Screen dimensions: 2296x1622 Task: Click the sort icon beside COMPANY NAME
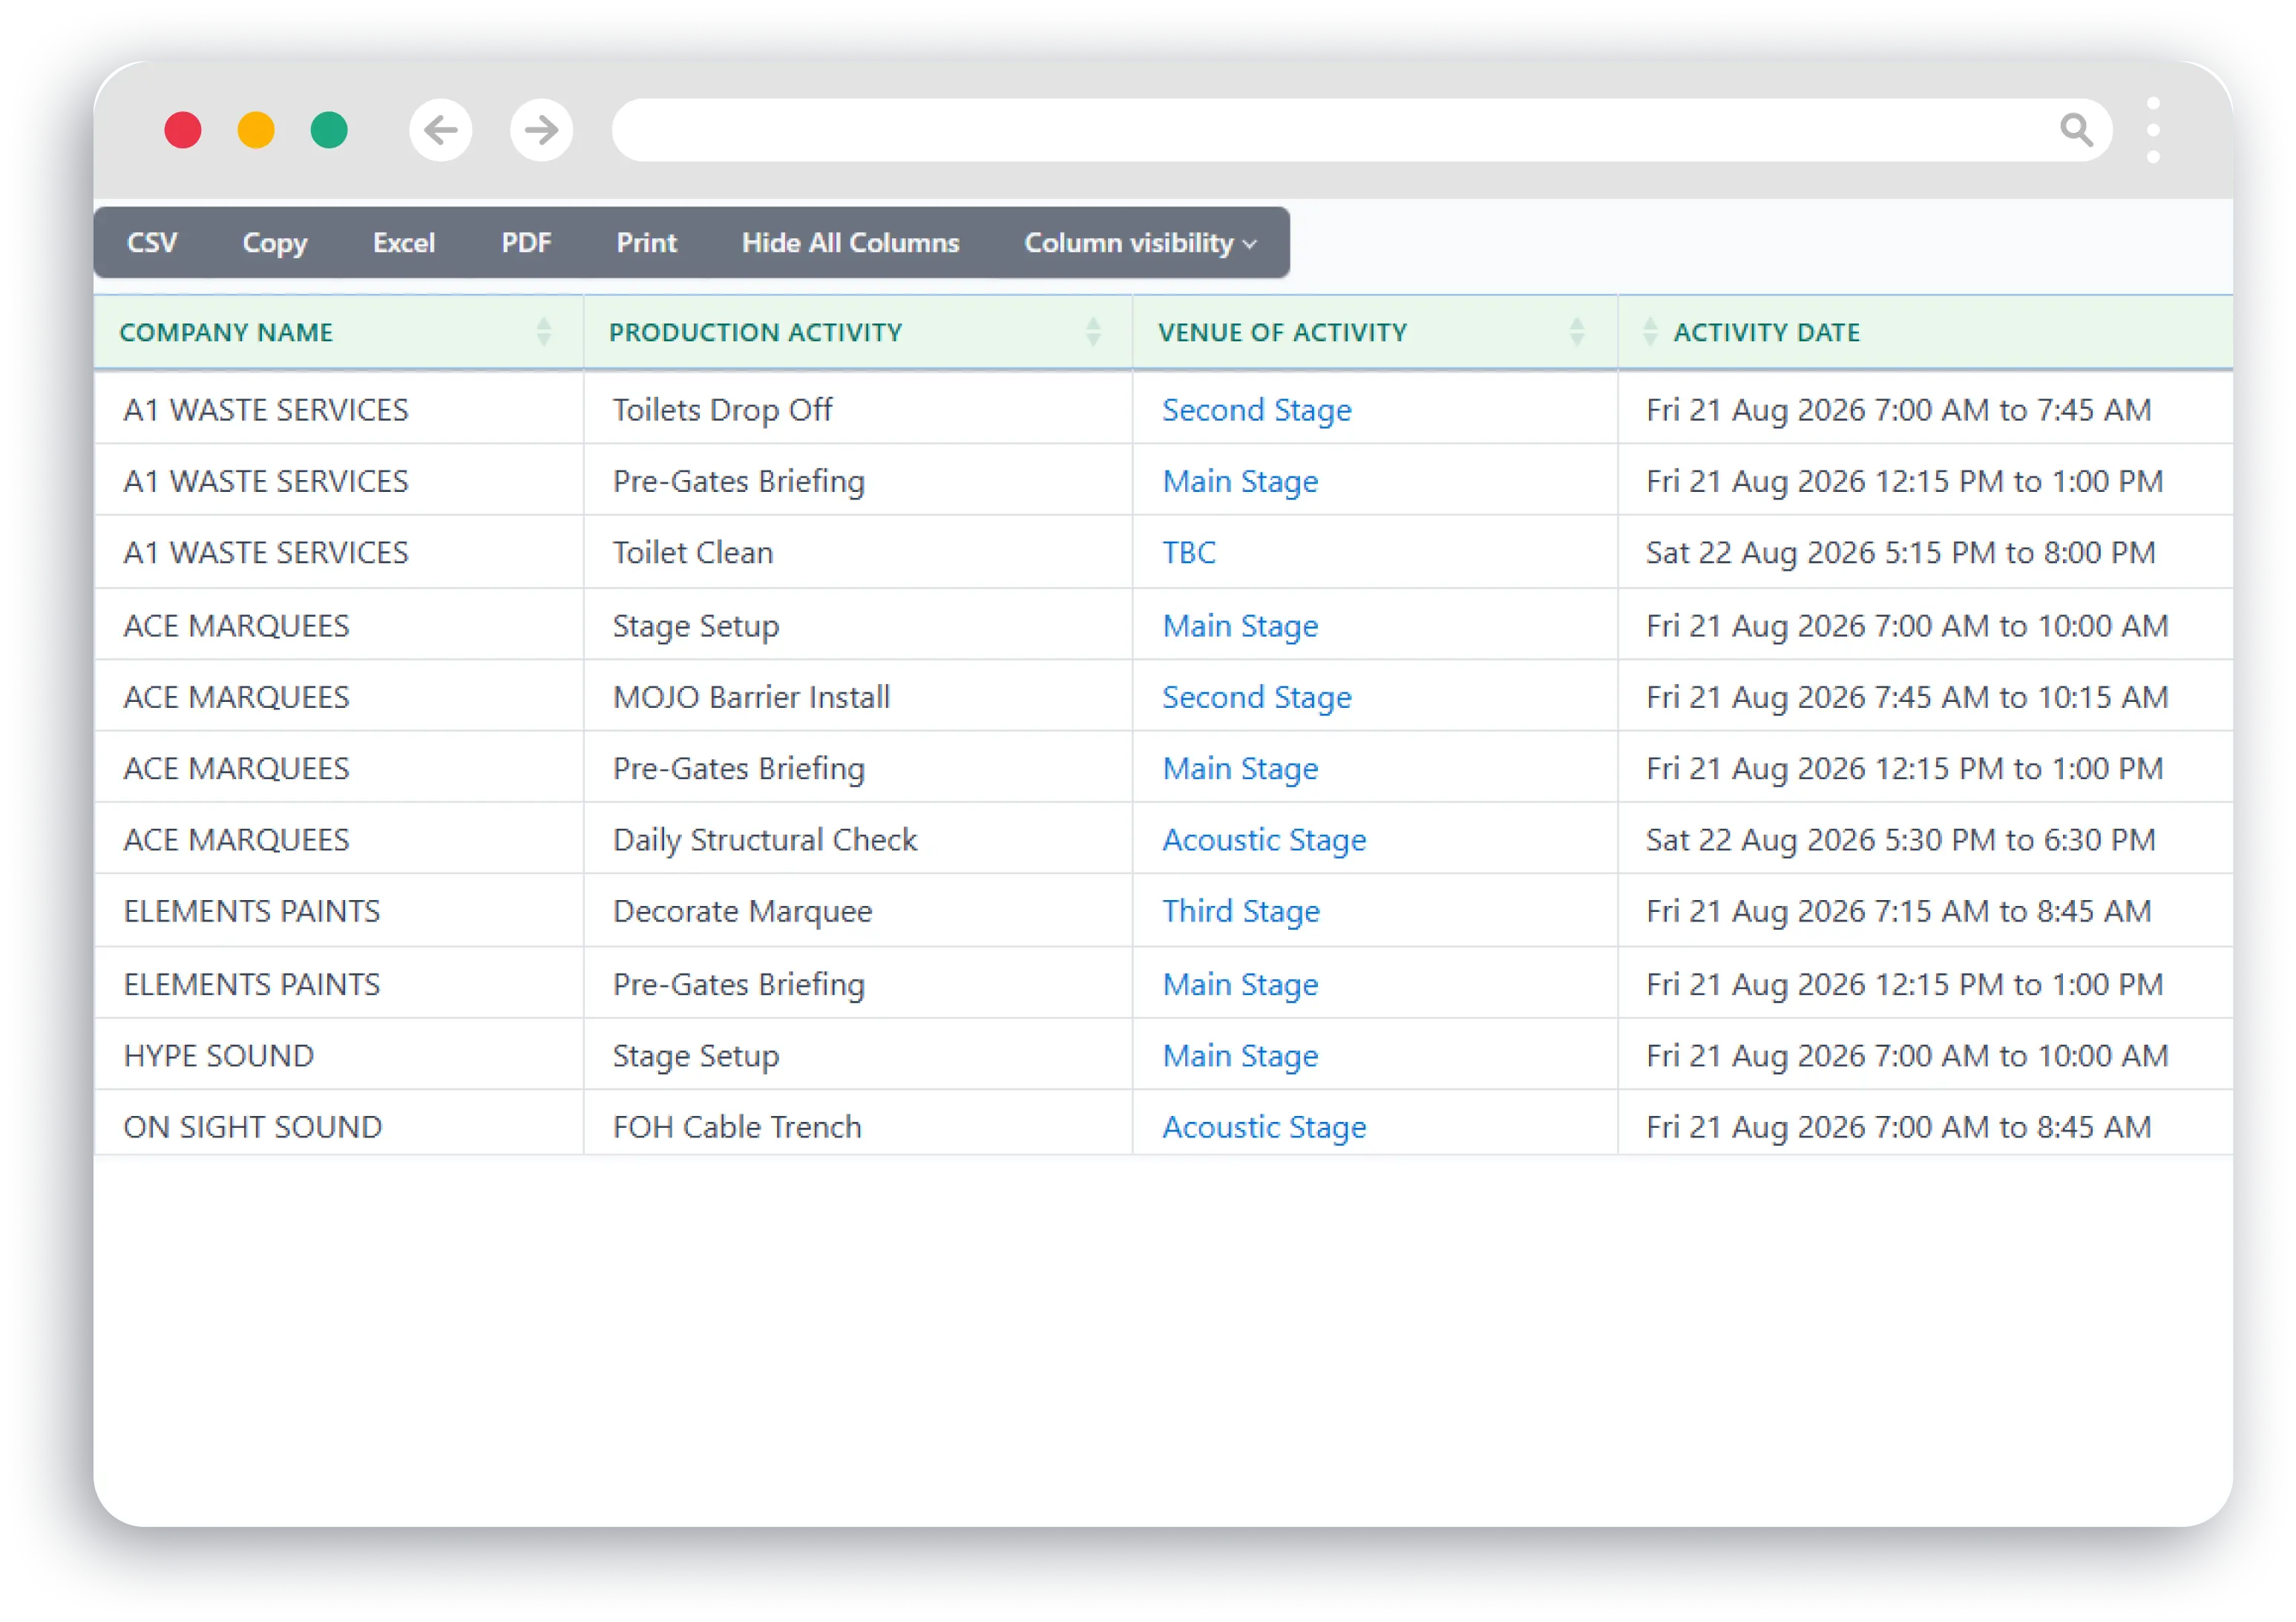[545, 332]
